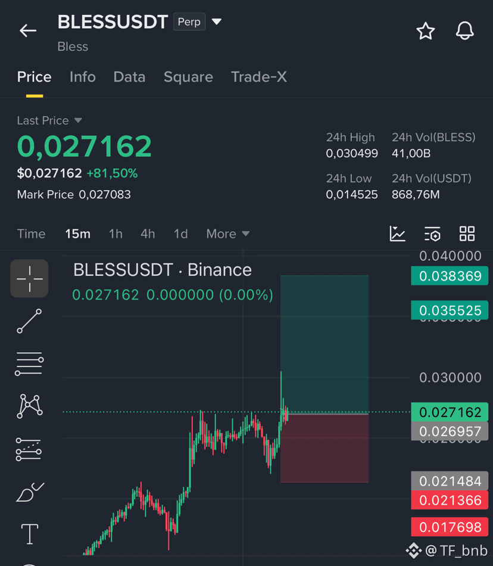Click the 24h Low value 0,014525
Screen dimensions: 493x566
(352, 195)
